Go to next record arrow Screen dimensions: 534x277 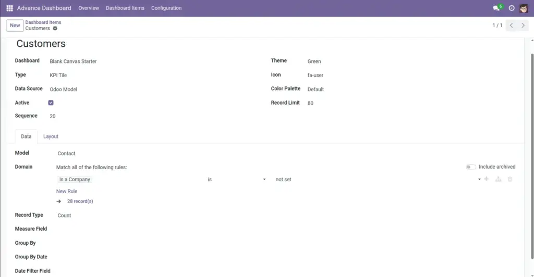[523, 25]
